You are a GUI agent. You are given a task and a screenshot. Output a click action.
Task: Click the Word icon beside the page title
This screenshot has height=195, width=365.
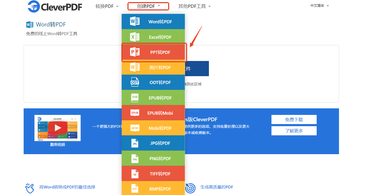point(30,25)
